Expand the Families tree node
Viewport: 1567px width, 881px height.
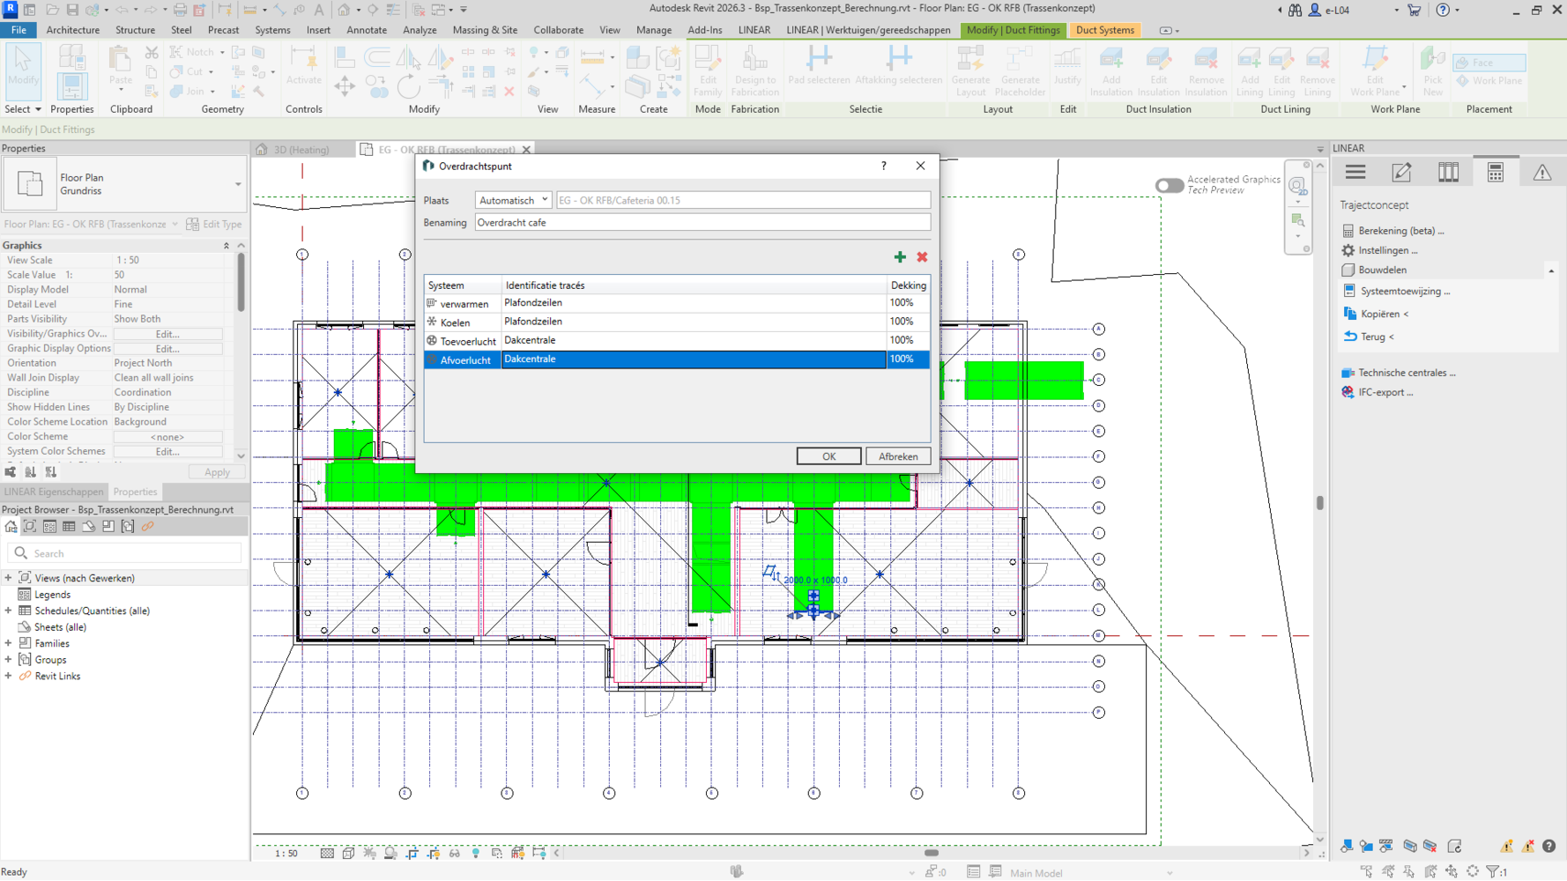coord(9,643)
